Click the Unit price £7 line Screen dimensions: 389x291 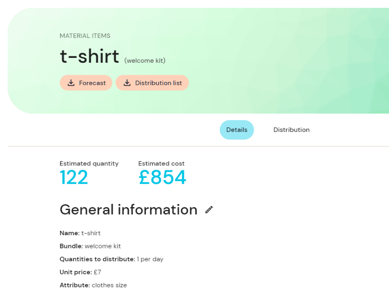pos(80,272)
